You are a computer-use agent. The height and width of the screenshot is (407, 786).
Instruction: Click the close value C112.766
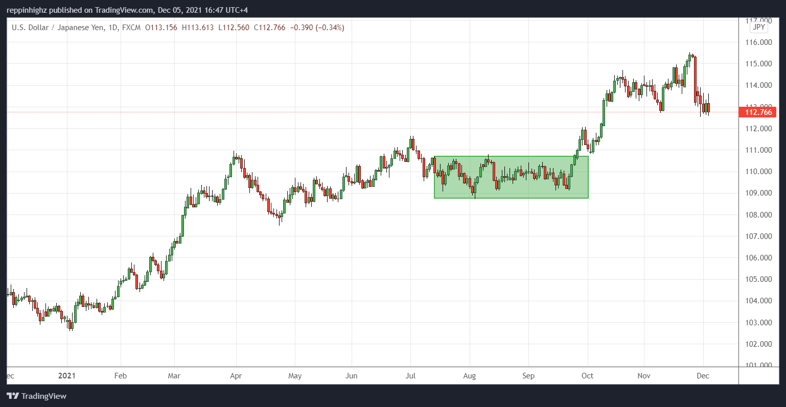tap(269, 28)
